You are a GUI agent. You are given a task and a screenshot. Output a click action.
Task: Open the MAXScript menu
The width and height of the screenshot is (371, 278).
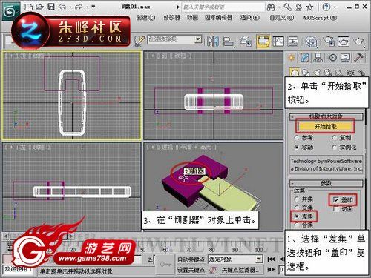320,18
